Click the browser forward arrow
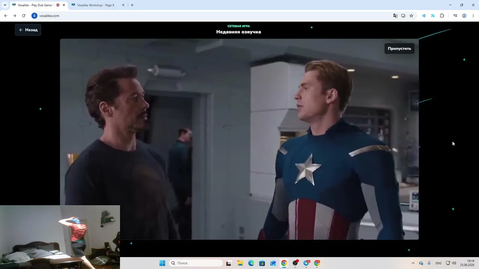 pyautogui.click(x=15, y=16)
